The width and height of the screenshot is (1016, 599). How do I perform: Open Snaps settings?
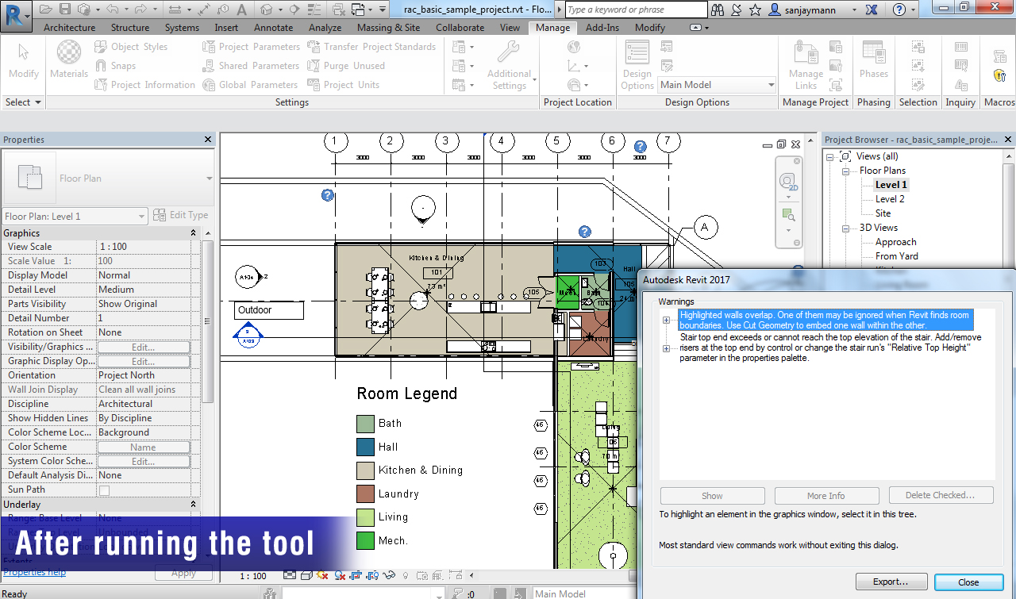[115, 66]
